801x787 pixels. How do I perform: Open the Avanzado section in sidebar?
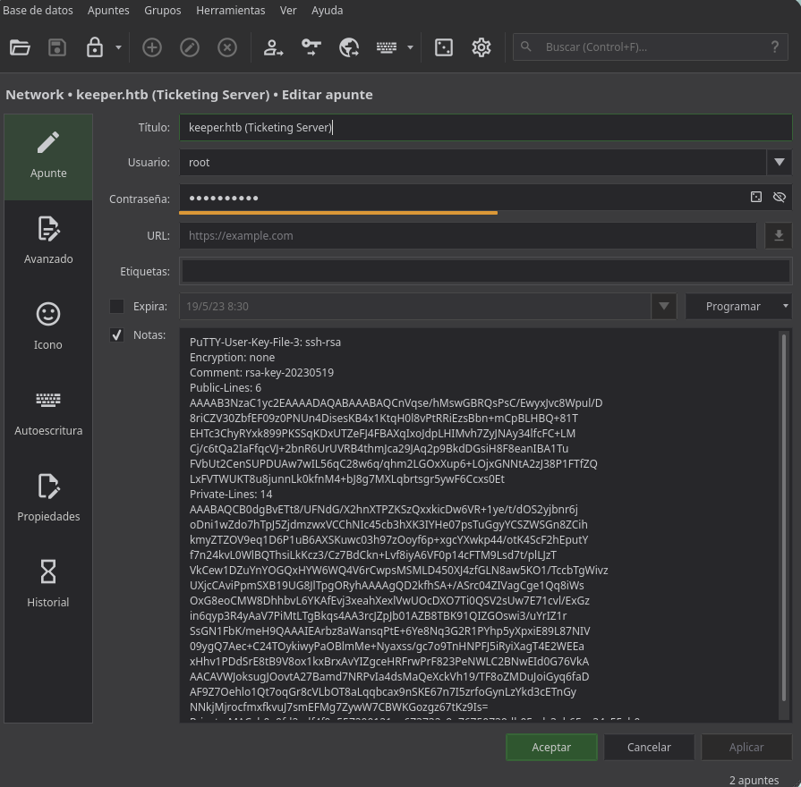(48, 240)
